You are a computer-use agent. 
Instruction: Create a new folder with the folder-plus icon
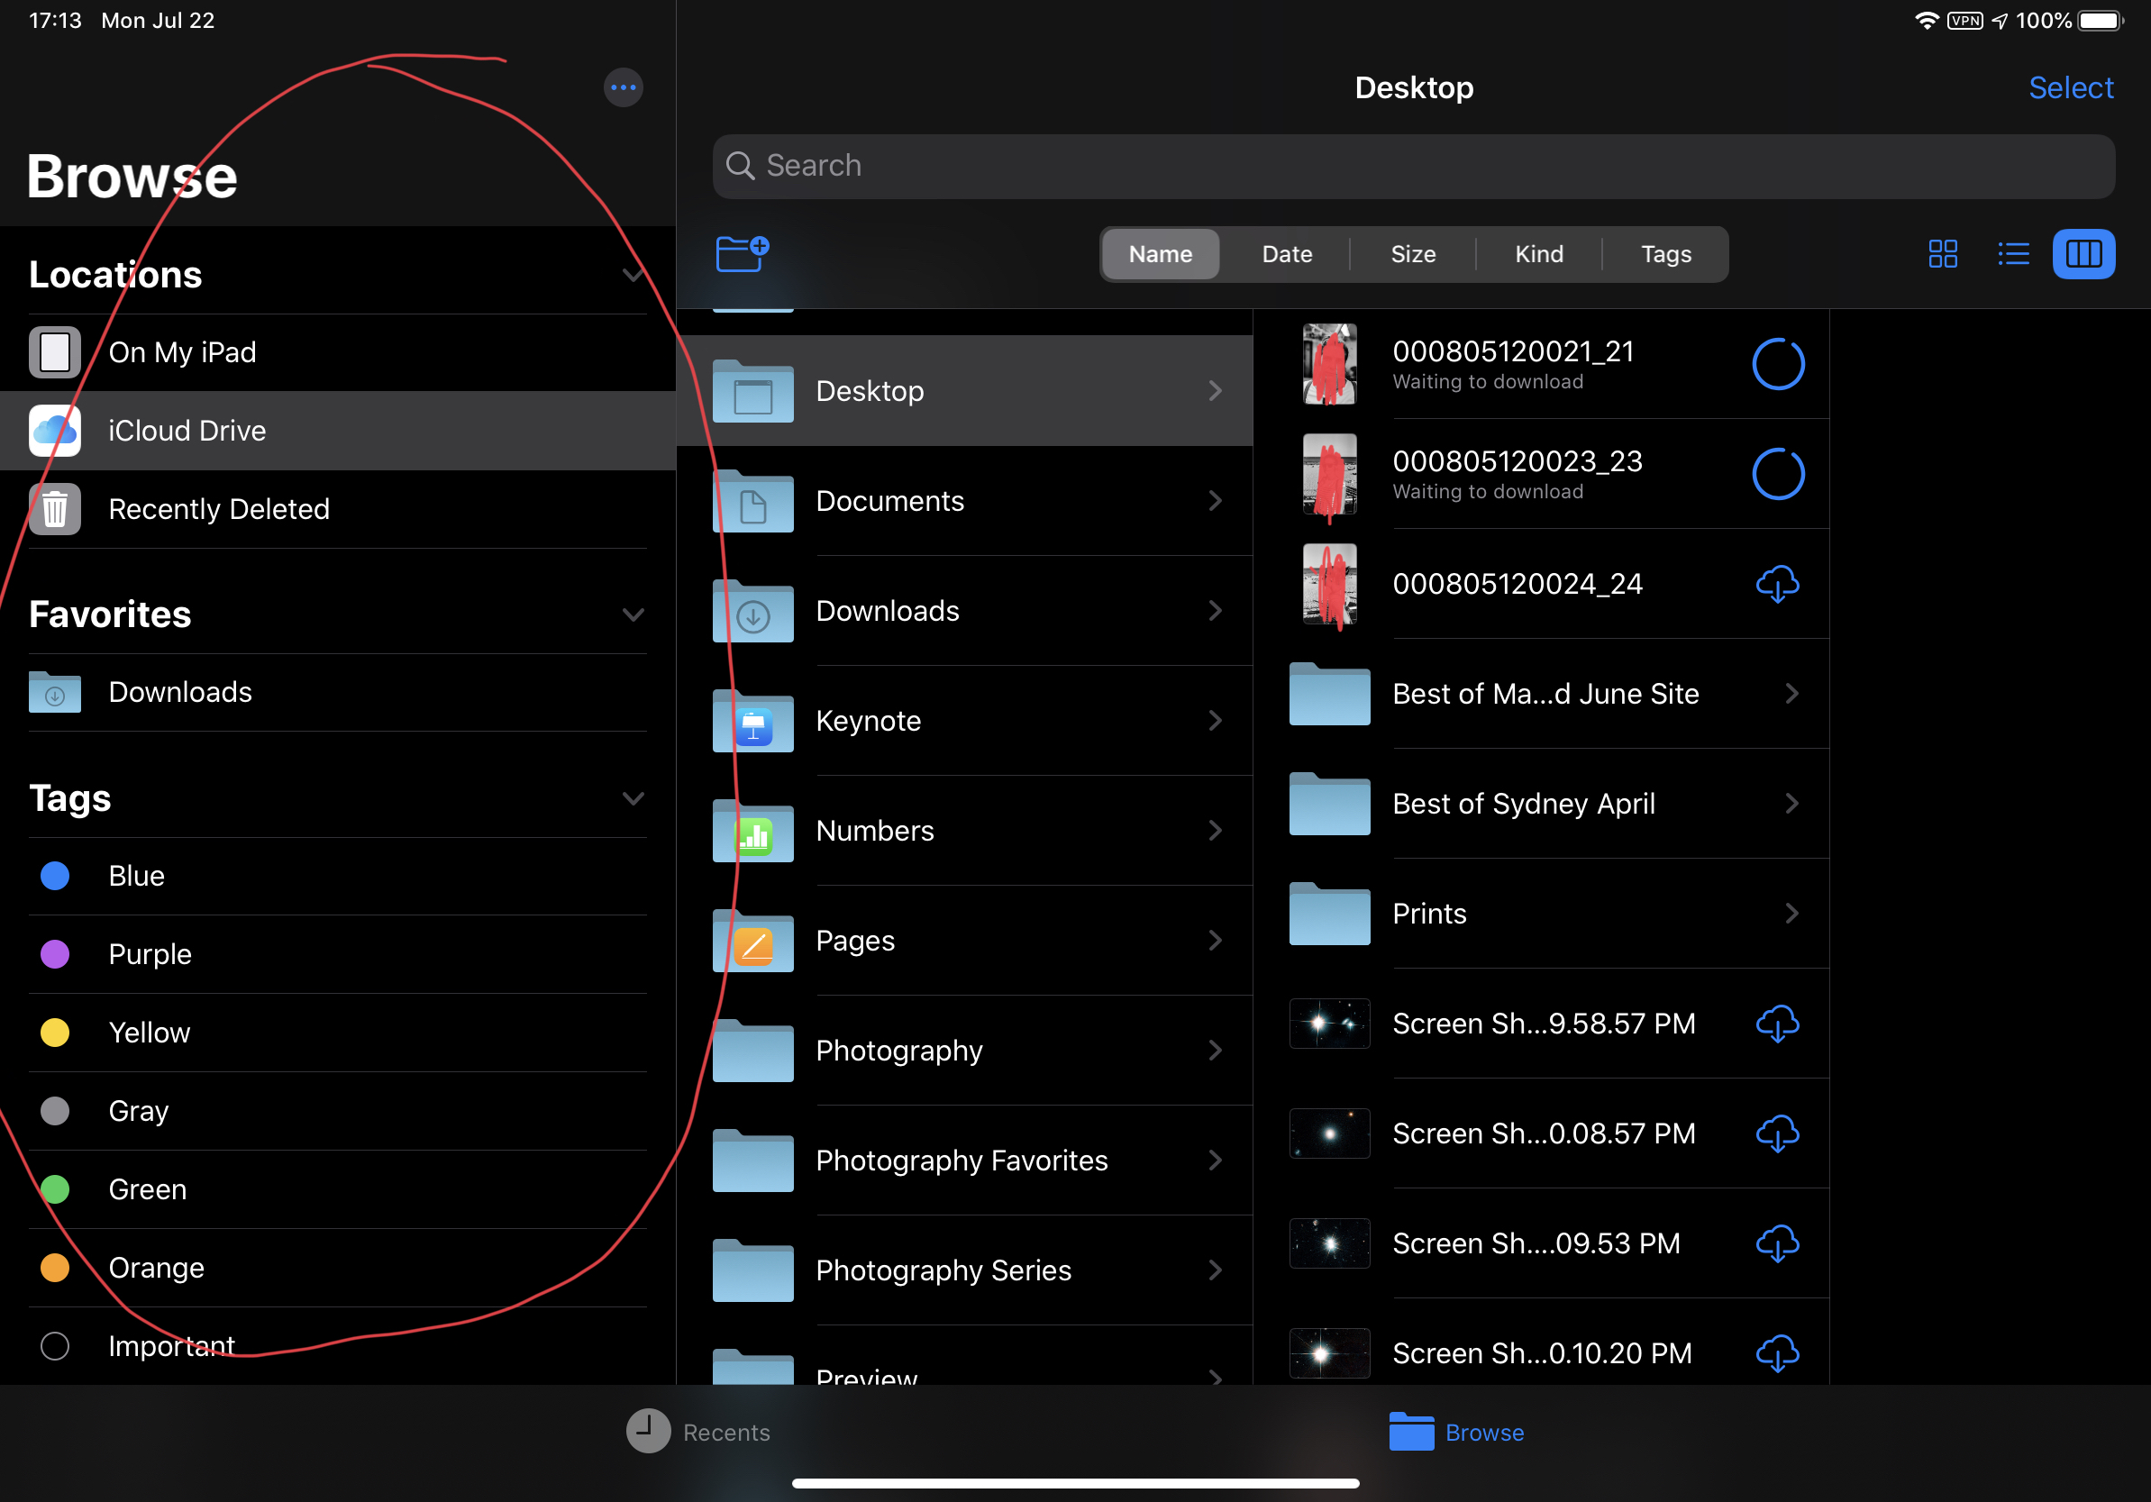[742, 253]
